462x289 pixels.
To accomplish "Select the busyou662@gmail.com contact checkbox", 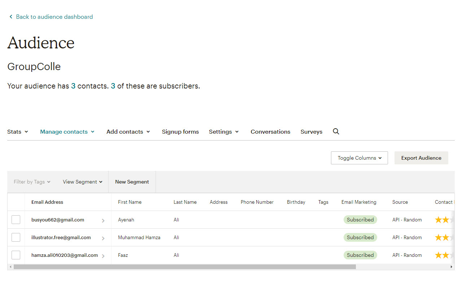I will [16, 220].
